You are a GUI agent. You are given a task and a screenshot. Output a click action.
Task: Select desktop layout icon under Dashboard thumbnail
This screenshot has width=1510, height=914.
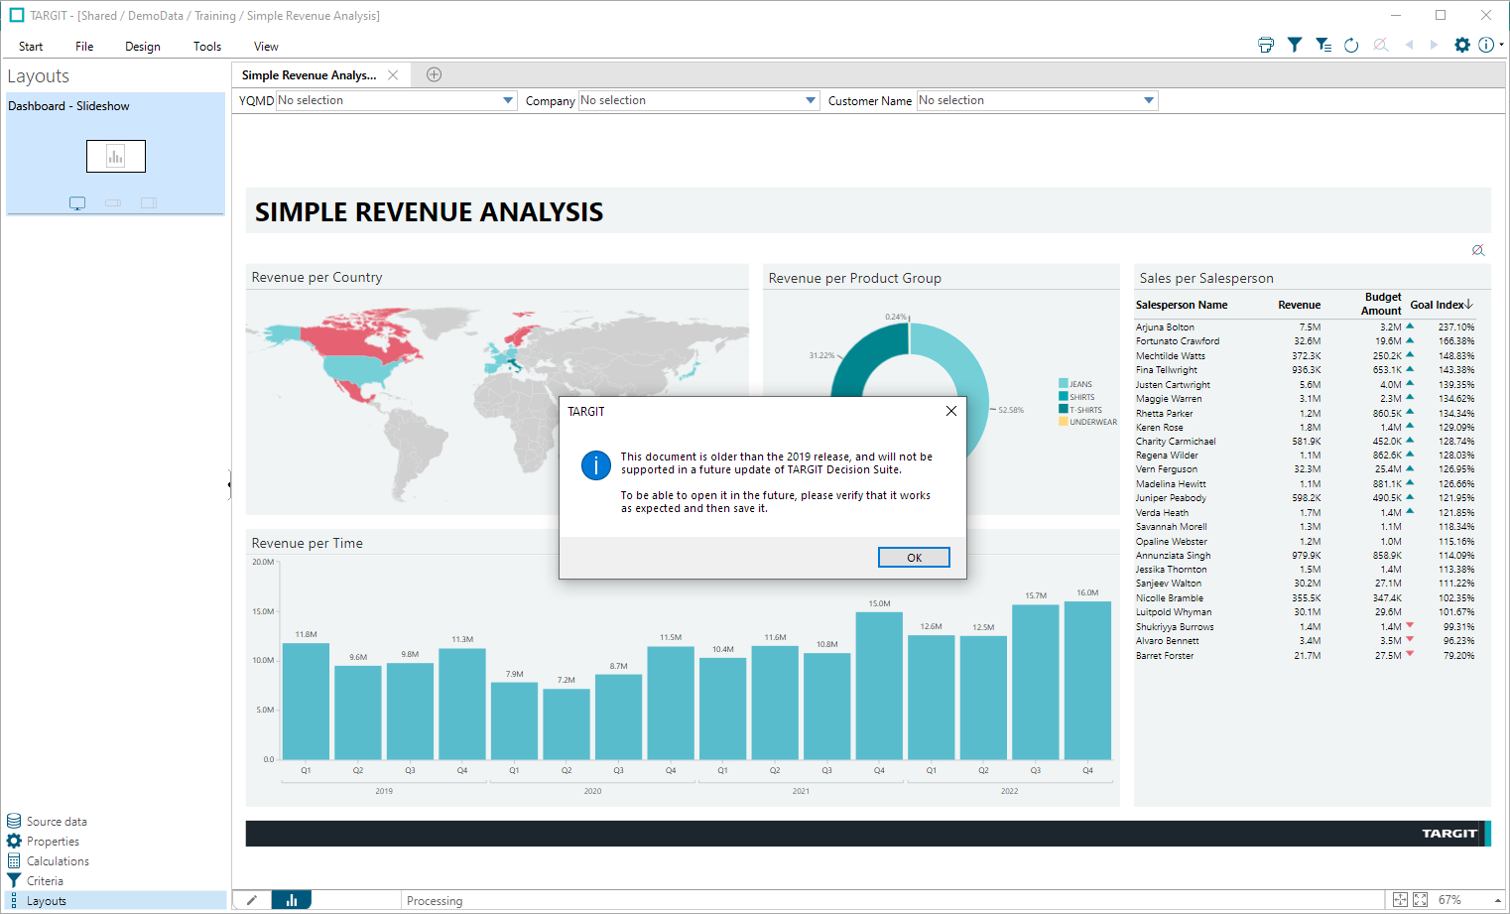point(77,202)
